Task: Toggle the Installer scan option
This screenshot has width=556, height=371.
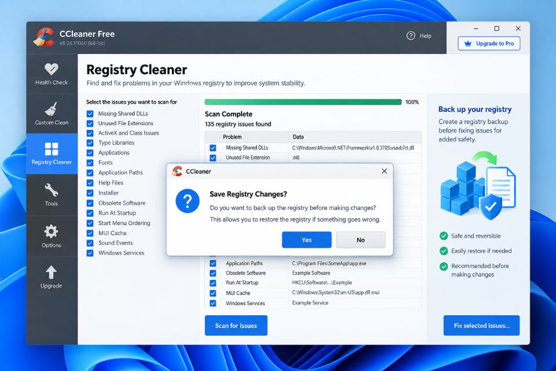Action: [90, 193]
